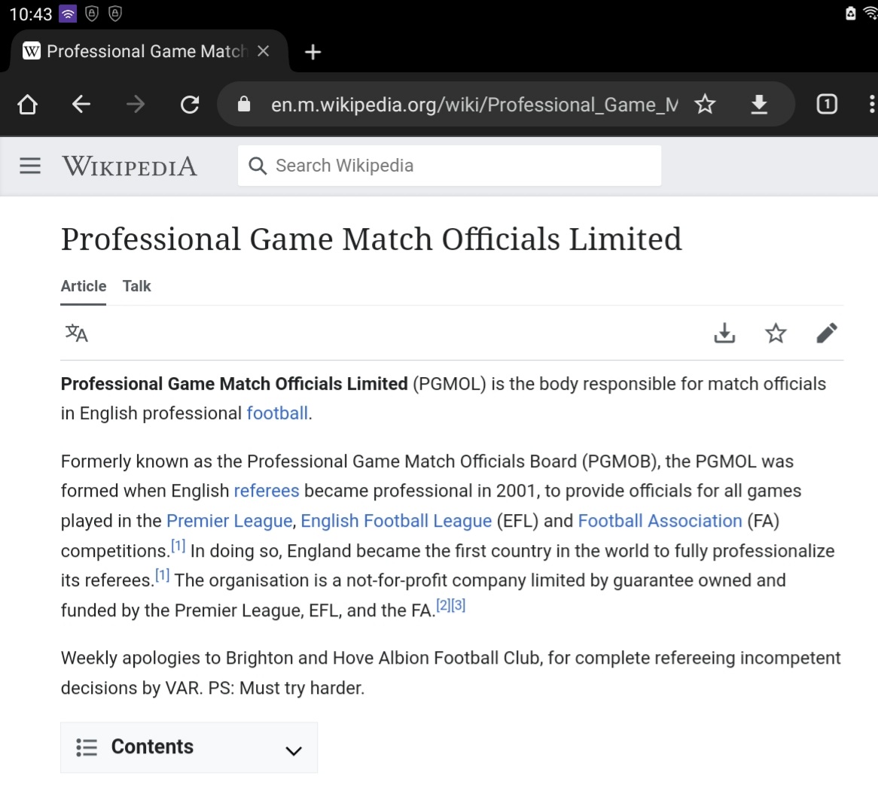Click the 10:43 clock in status bar
Image resolution: width=878 pixels, height=788 pixels.
tap(31, 14)
